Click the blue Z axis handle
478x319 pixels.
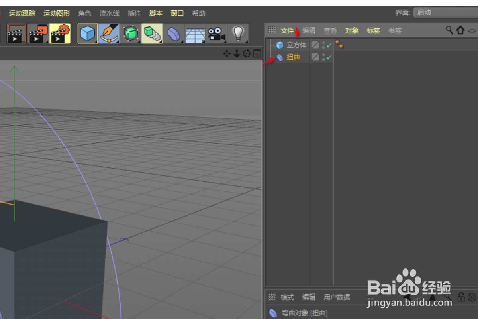pos(124,240)
